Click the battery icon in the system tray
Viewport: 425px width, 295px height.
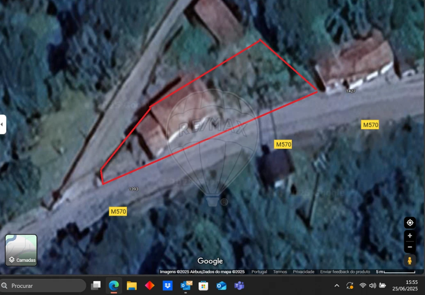pyautogui.click(x=382, y=286)
